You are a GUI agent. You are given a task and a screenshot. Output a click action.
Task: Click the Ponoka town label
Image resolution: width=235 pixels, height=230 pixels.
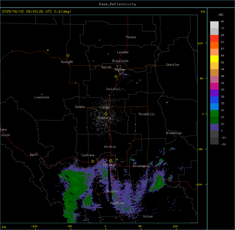click(131, 37)
